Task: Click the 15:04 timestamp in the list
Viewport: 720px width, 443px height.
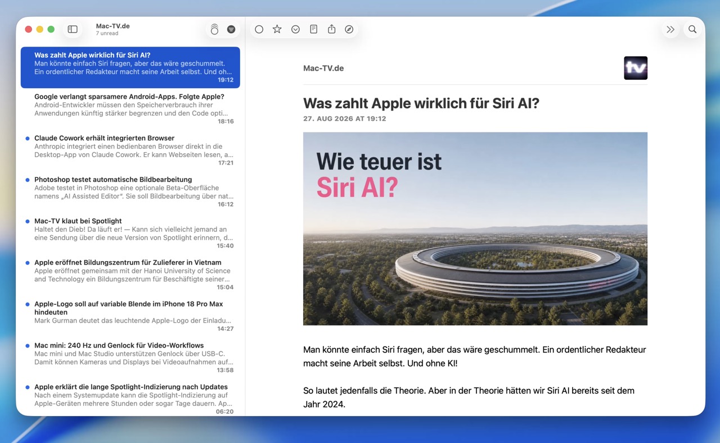Action: click(x=226, y=287)
